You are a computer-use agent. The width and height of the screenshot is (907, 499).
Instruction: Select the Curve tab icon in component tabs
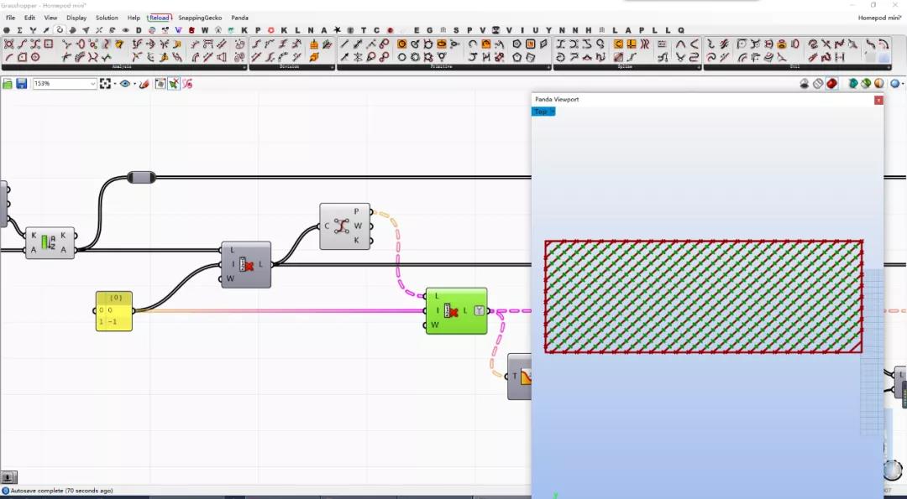pos(59,30)
